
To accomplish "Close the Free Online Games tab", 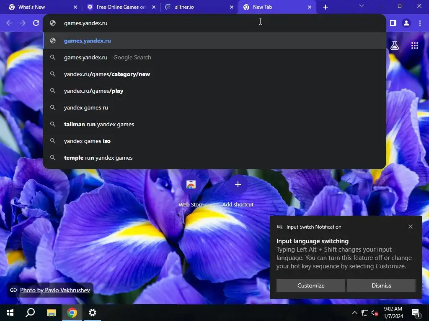I will click(154, 7).
